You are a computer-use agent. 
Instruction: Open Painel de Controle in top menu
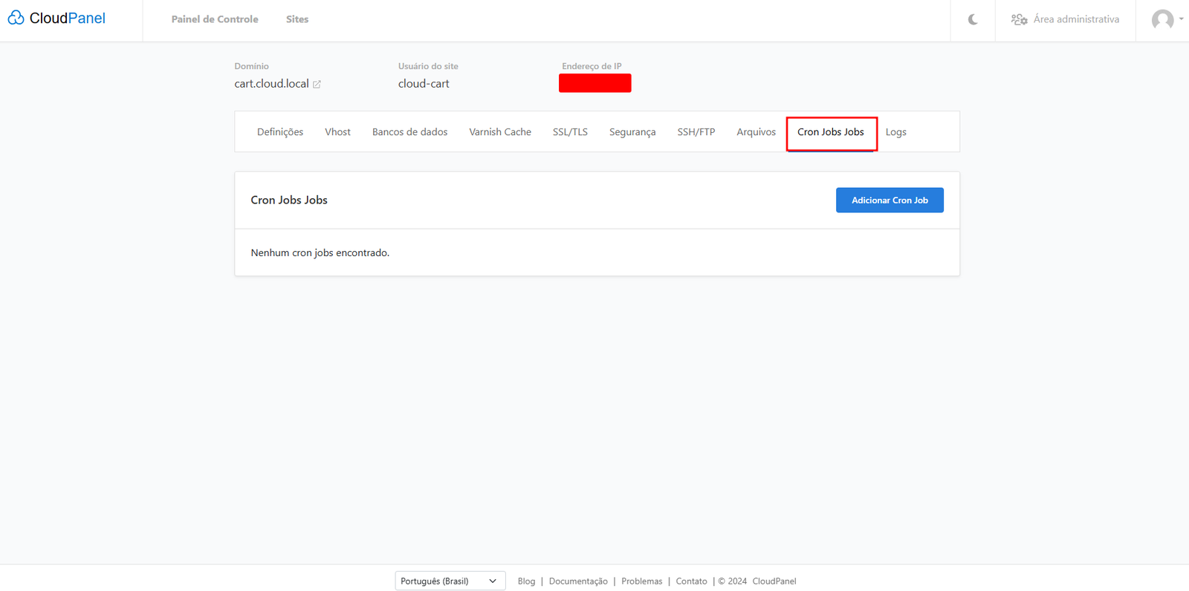click(215, 19)
